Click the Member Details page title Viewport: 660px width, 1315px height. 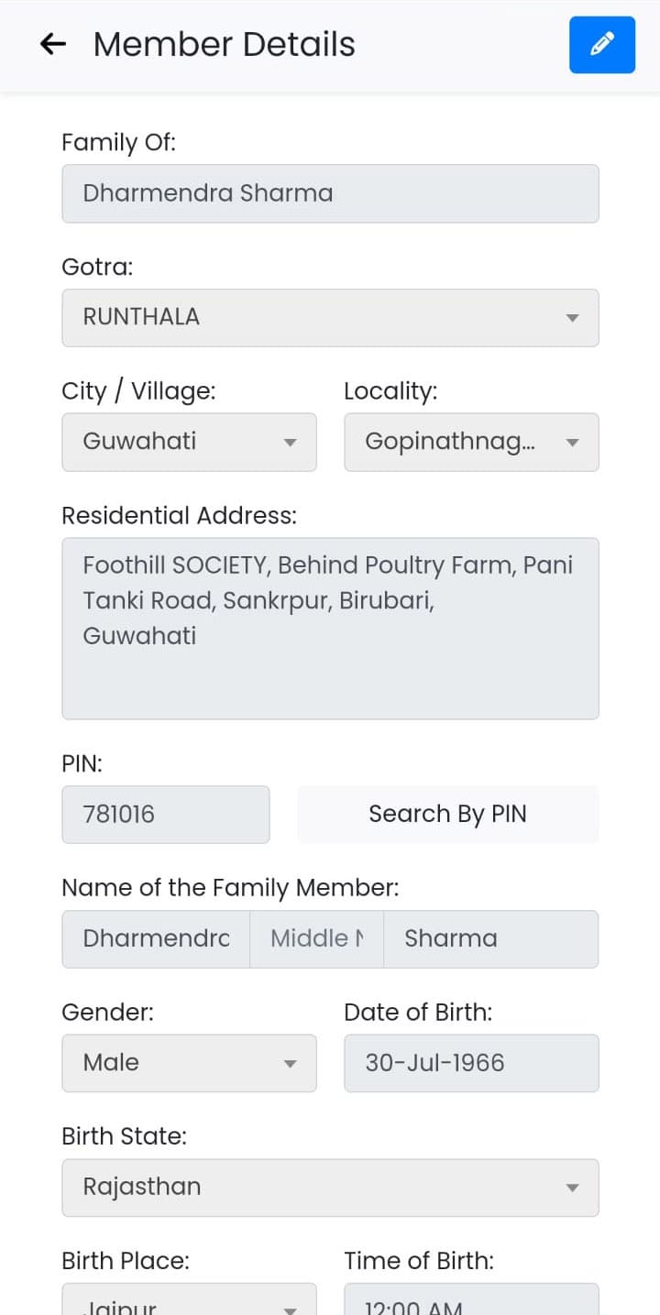tap(224, 44)
